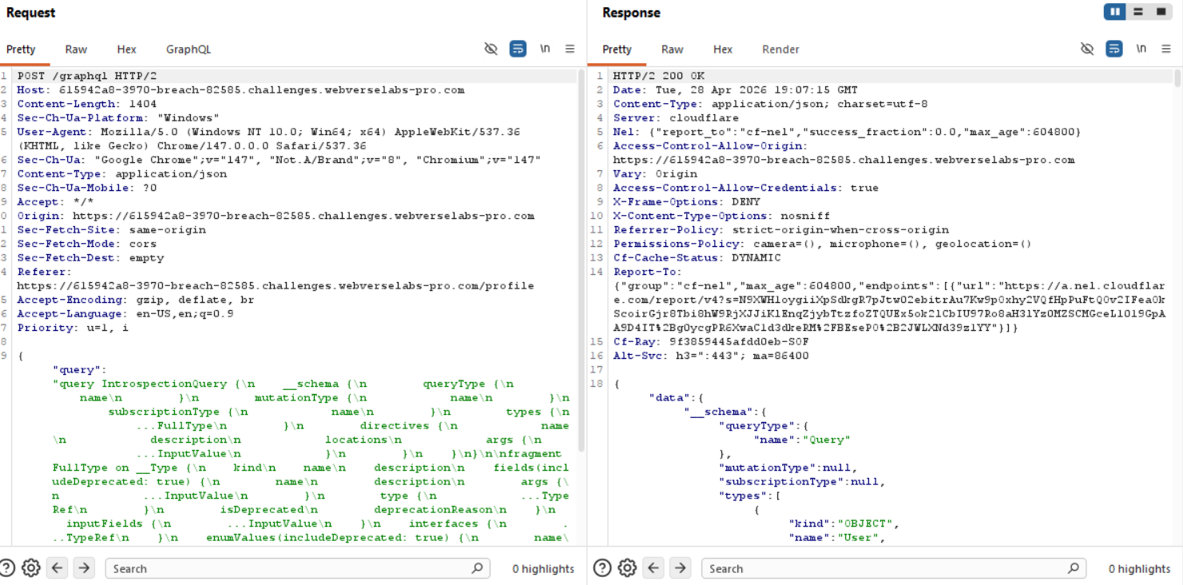Open Request panel hamburger options menu

(x=570, y=49)
